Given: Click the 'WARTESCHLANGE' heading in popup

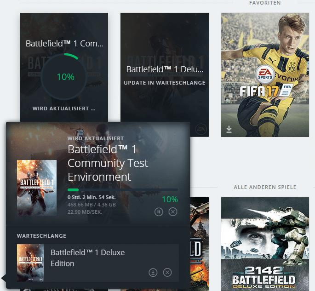Looking at the screenshot, I should tap(41, 236).
